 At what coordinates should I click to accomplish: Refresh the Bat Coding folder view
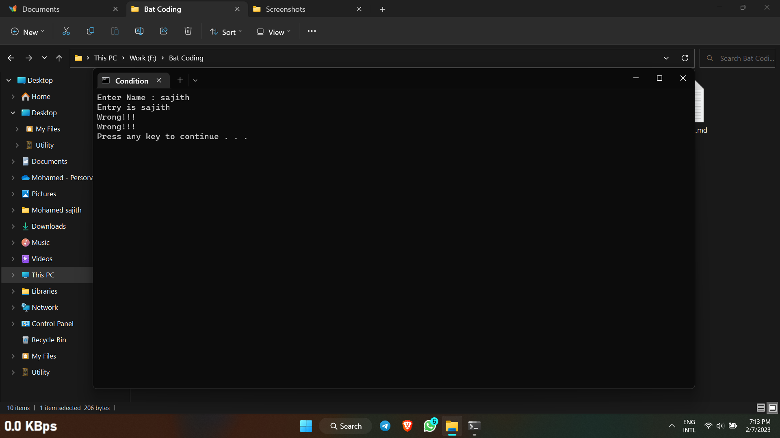[685, 58]
